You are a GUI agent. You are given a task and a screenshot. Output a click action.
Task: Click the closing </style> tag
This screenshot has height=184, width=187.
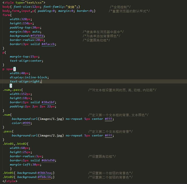click(10, 181)
